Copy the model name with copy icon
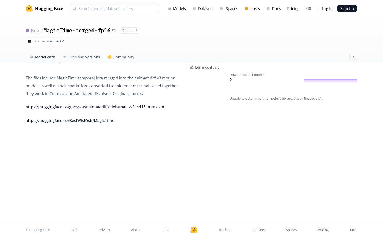The height and width of the screenshot is (239, 383). point(114,31)
